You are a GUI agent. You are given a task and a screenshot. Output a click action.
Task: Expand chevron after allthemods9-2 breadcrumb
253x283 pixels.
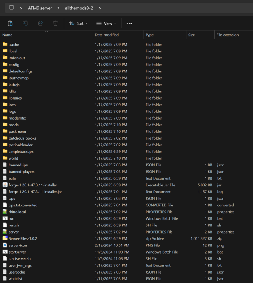(100, 8)
